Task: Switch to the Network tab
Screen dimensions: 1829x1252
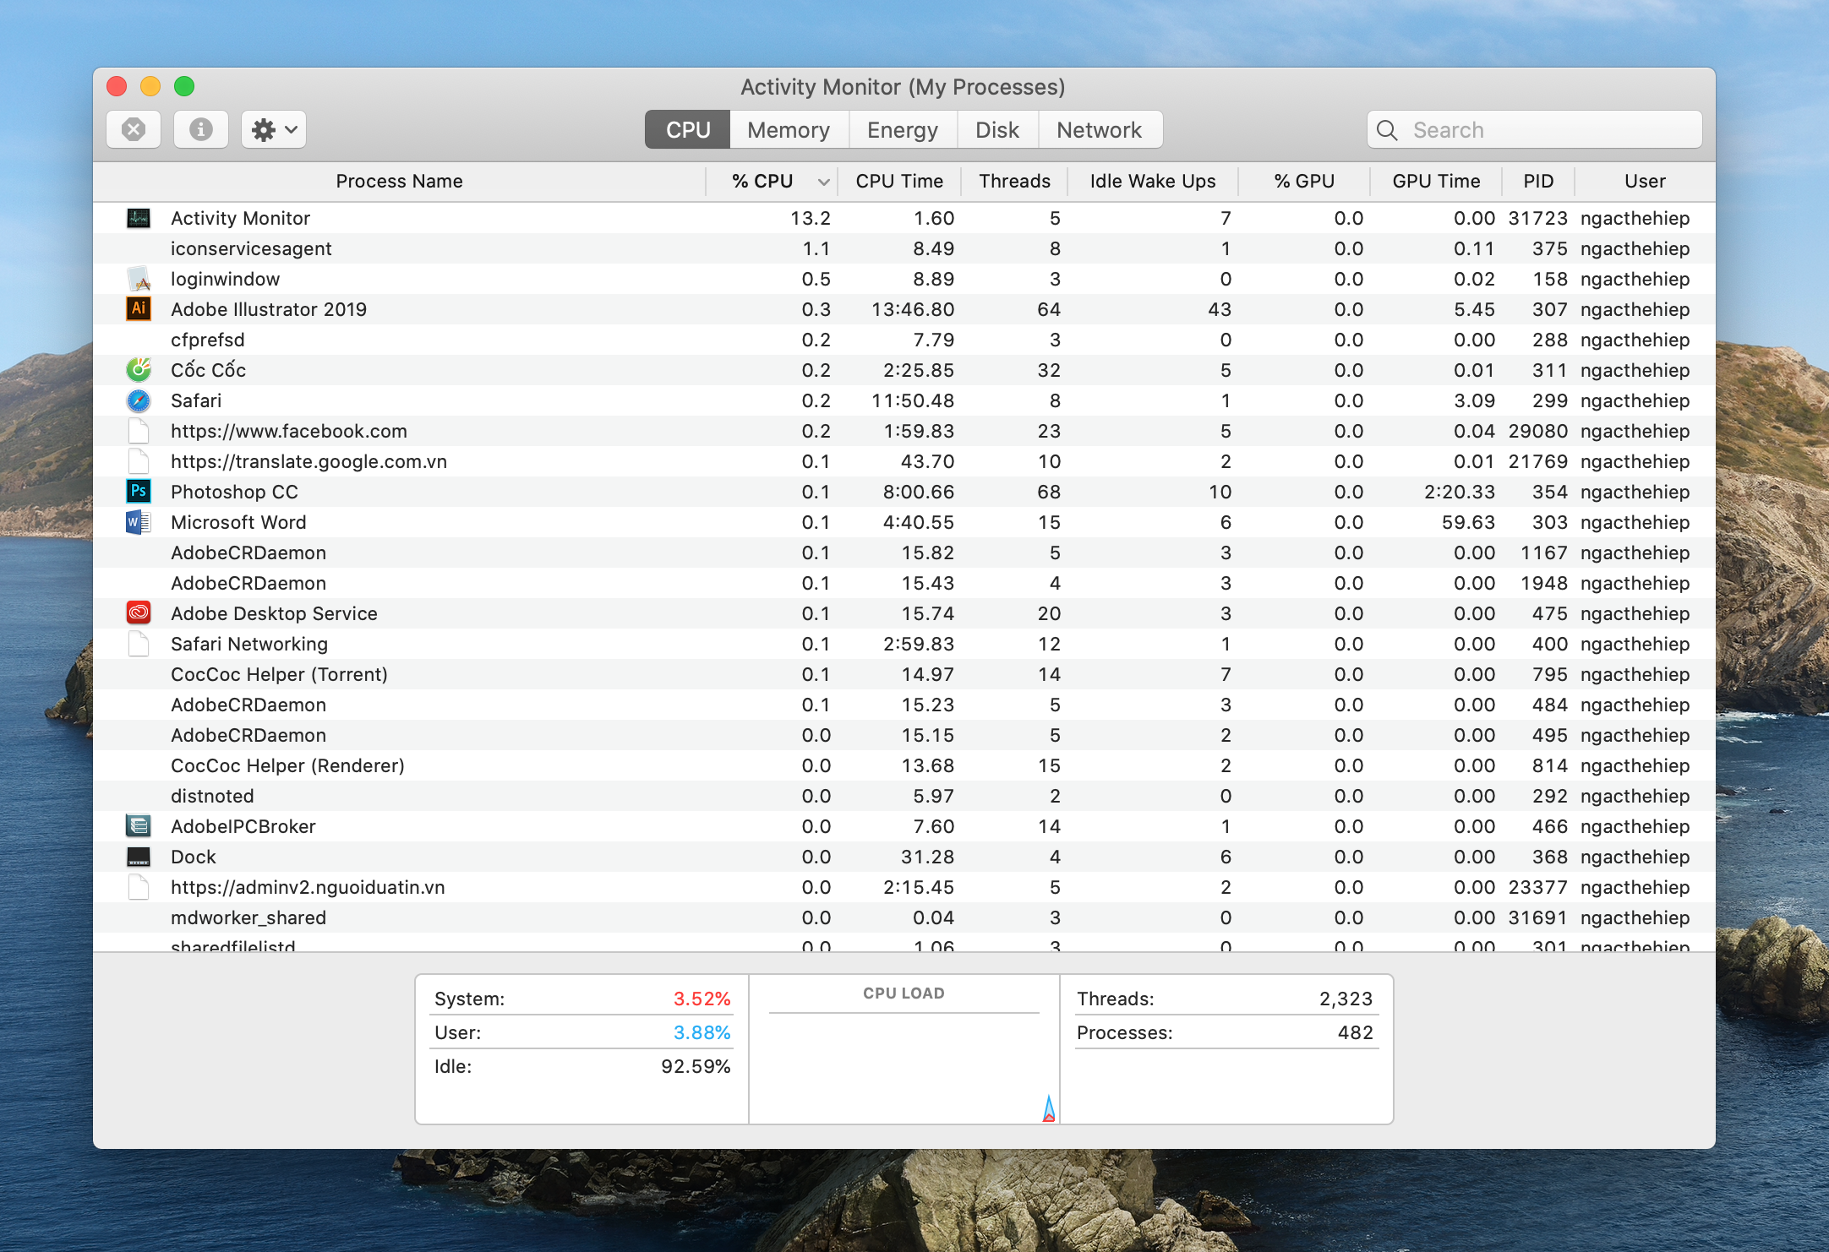Action: click(1100, 130)
